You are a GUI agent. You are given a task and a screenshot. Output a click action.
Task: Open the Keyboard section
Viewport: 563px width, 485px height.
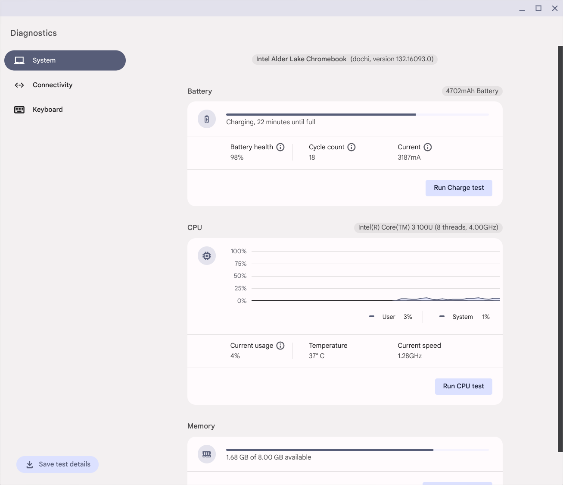(47, 110)
